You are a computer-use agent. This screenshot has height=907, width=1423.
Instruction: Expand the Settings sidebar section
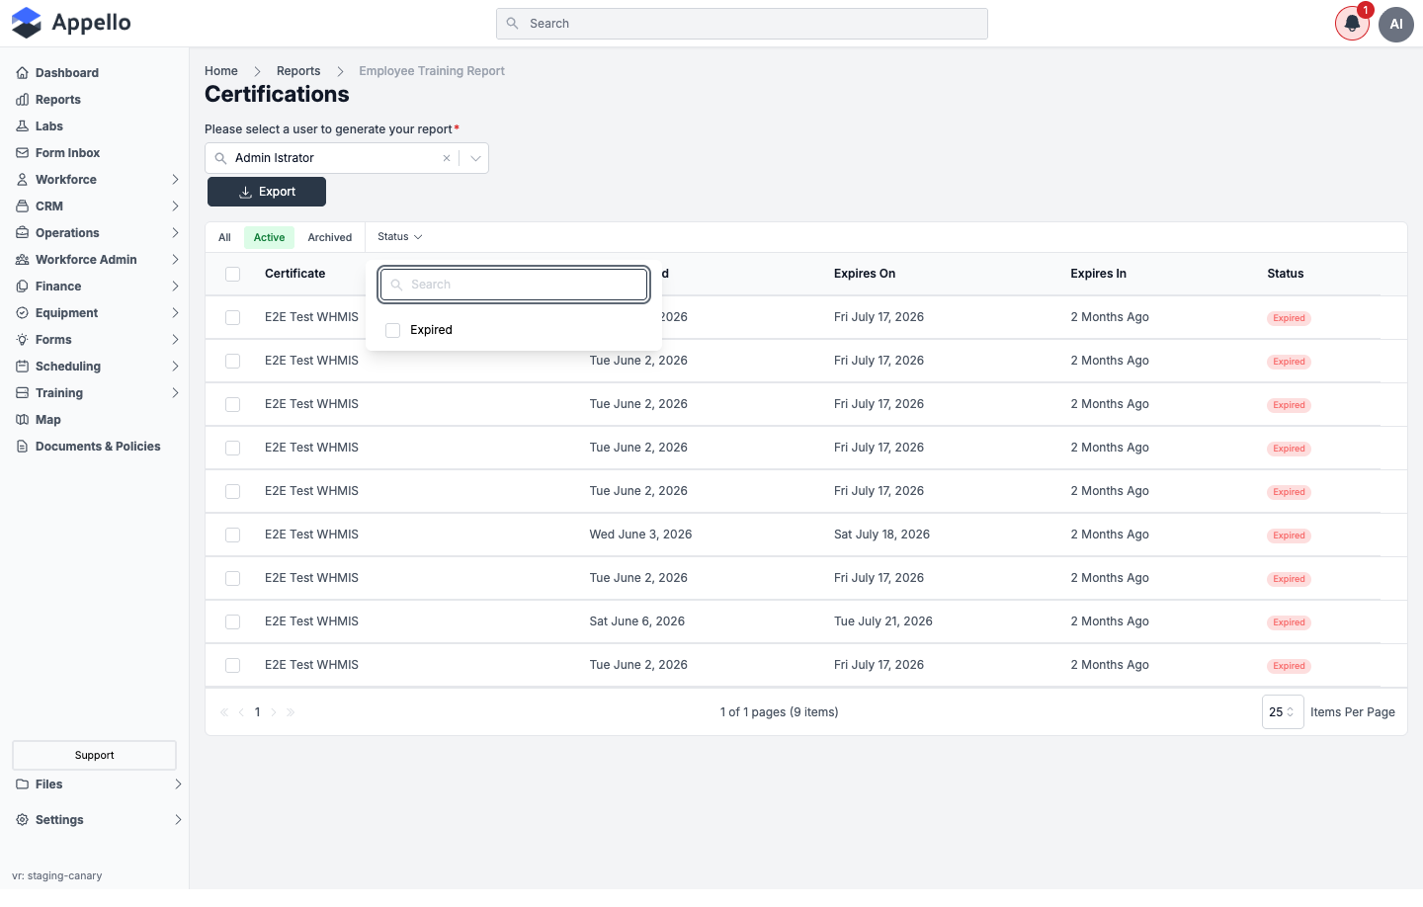coord(178,820)
